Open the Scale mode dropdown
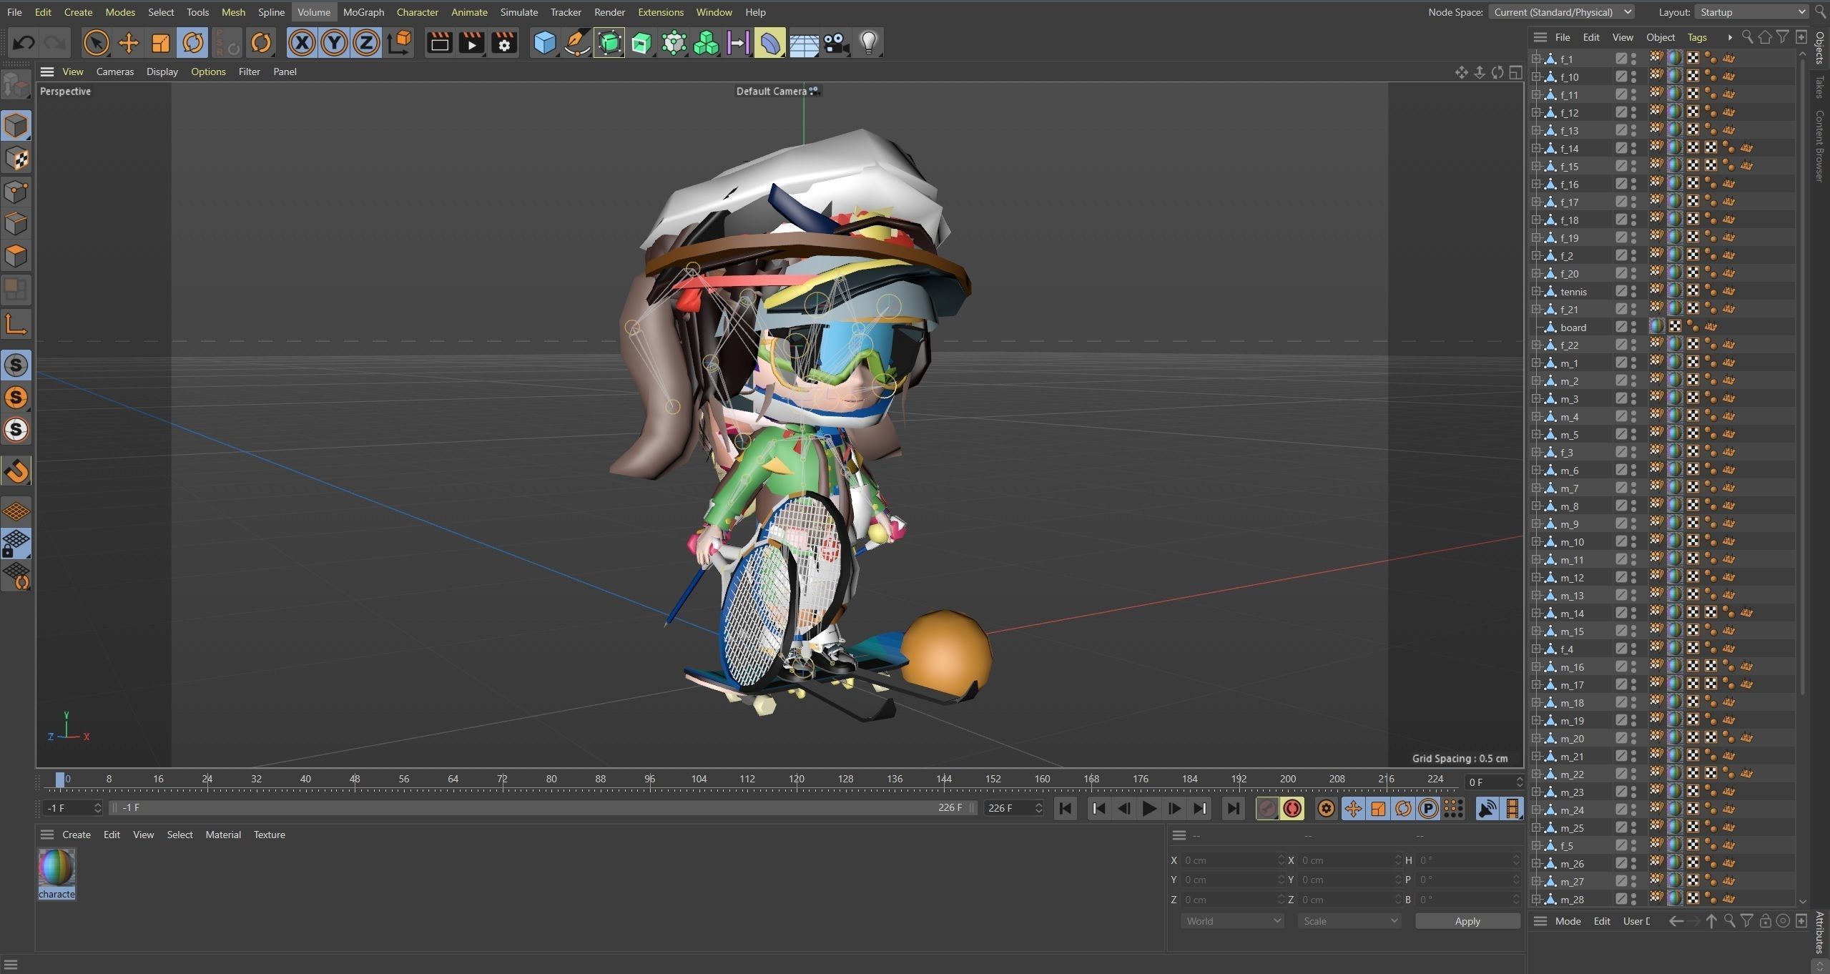Screen dimensions: 1830x974 click(x=1349, y=921)
